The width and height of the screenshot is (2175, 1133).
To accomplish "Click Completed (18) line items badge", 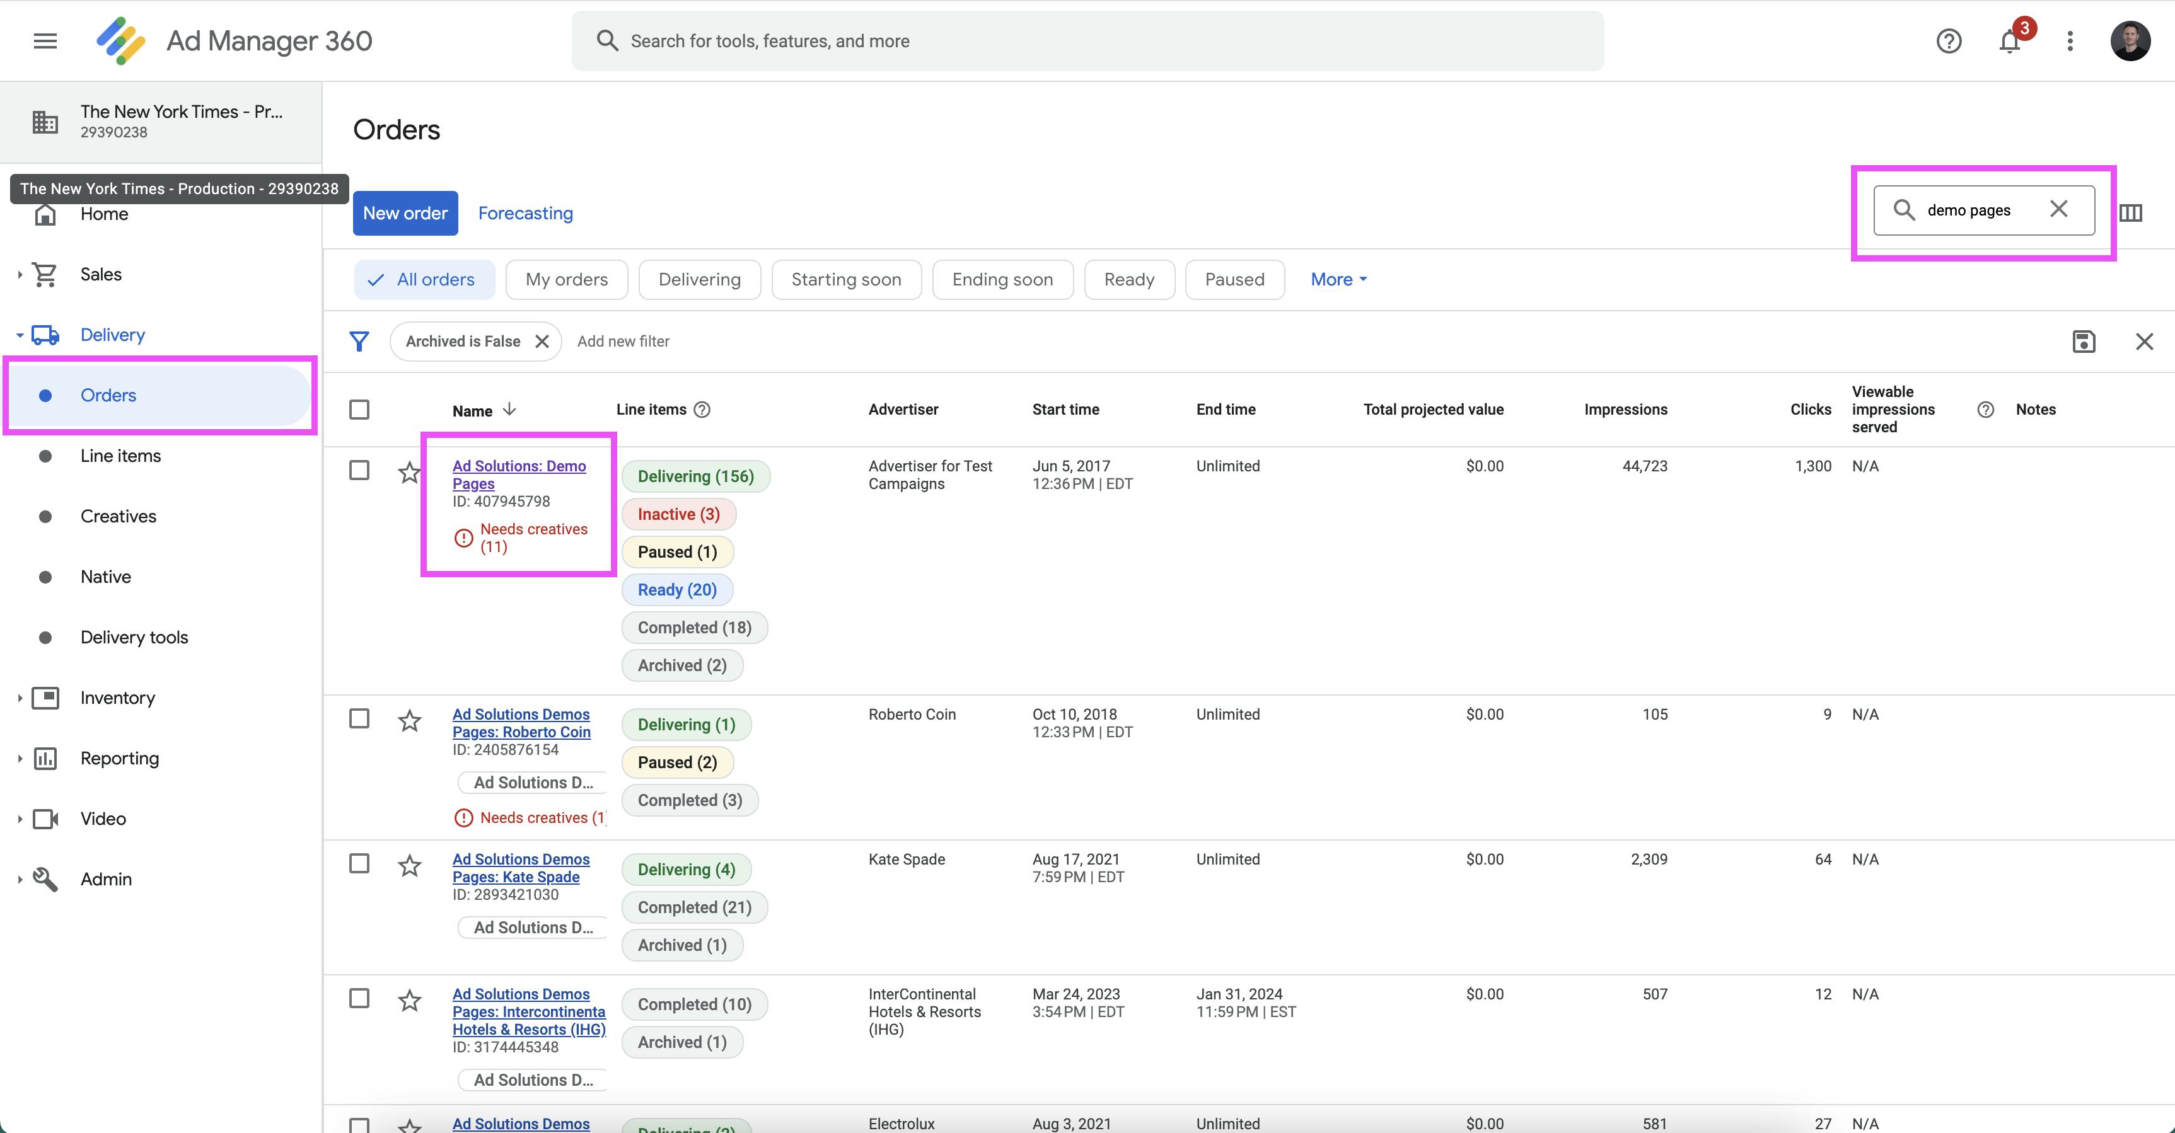I will 694,628.
